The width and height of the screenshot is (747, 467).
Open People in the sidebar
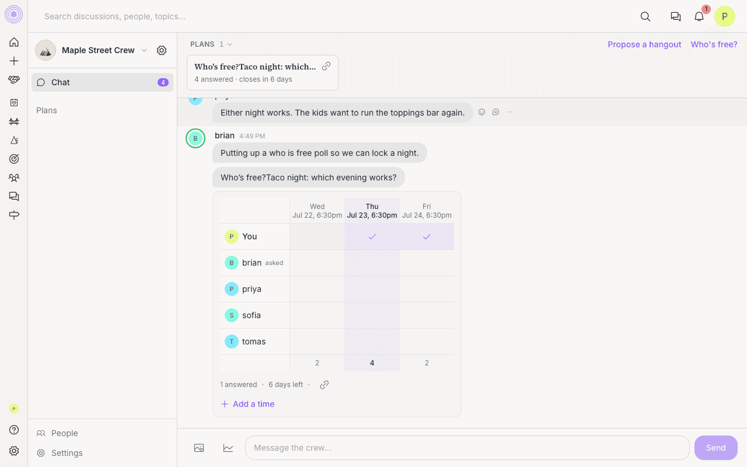(57, 433)
